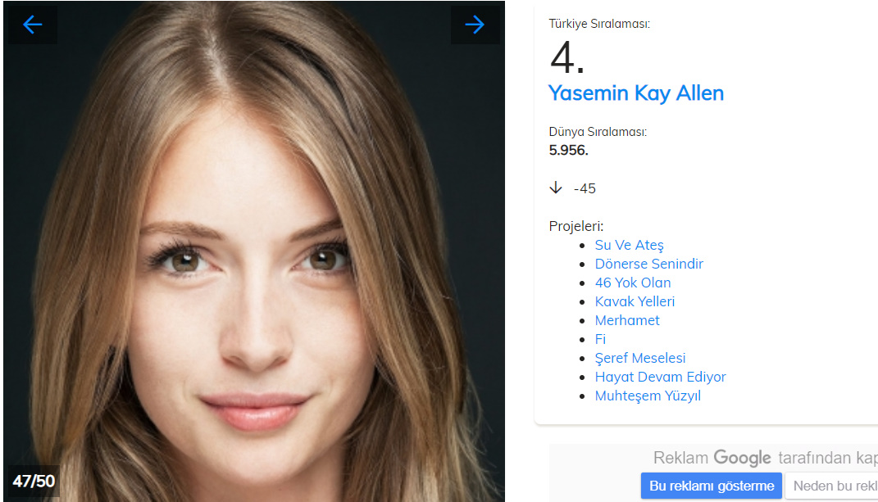Open the Su Ve Ateş project

coord(629,245)
